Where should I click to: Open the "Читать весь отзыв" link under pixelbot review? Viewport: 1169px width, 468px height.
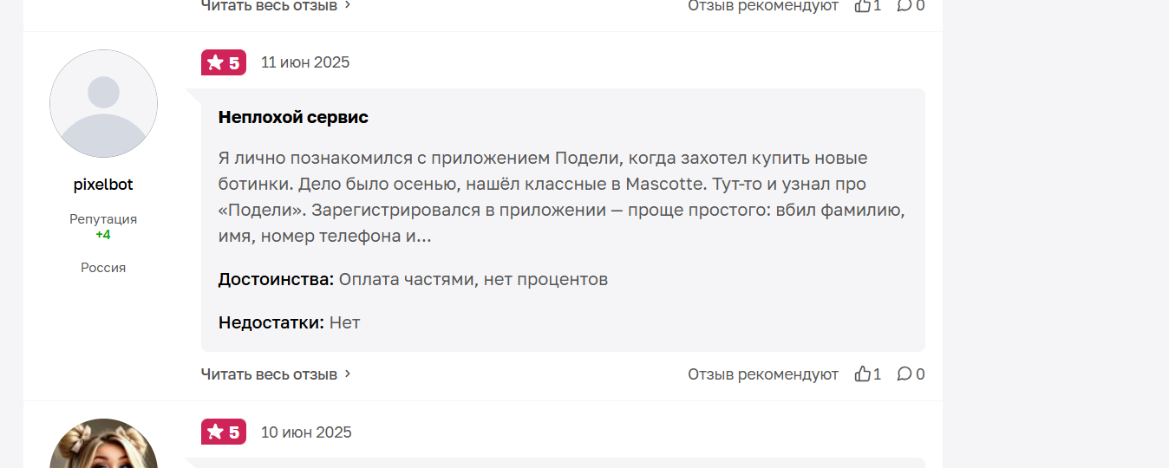coord(270,374)
